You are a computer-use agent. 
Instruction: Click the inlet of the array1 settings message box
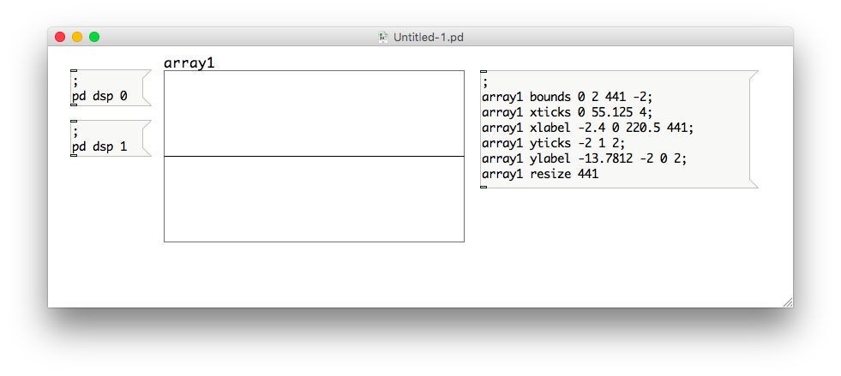pyautogui.click(x=484, y=71)
